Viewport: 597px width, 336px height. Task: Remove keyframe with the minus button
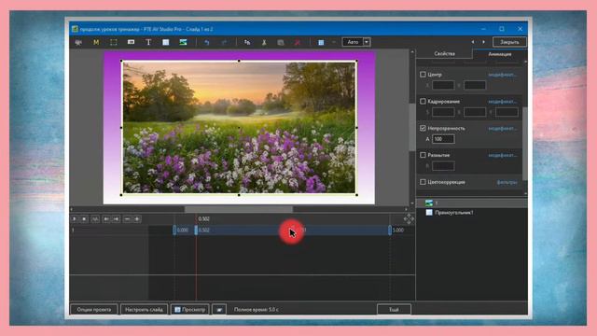click(x=127, y=219)
